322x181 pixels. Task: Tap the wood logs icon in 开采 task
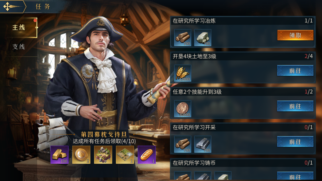[183, 144]
